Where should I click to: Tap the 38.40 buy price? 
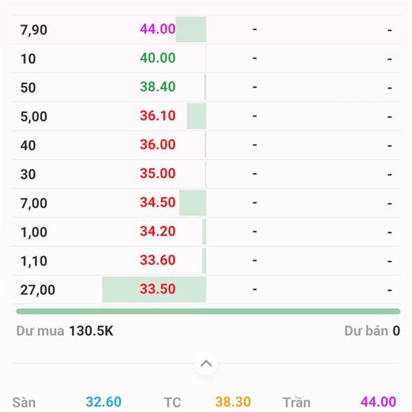pyautogui.click(x=158, y=87)
